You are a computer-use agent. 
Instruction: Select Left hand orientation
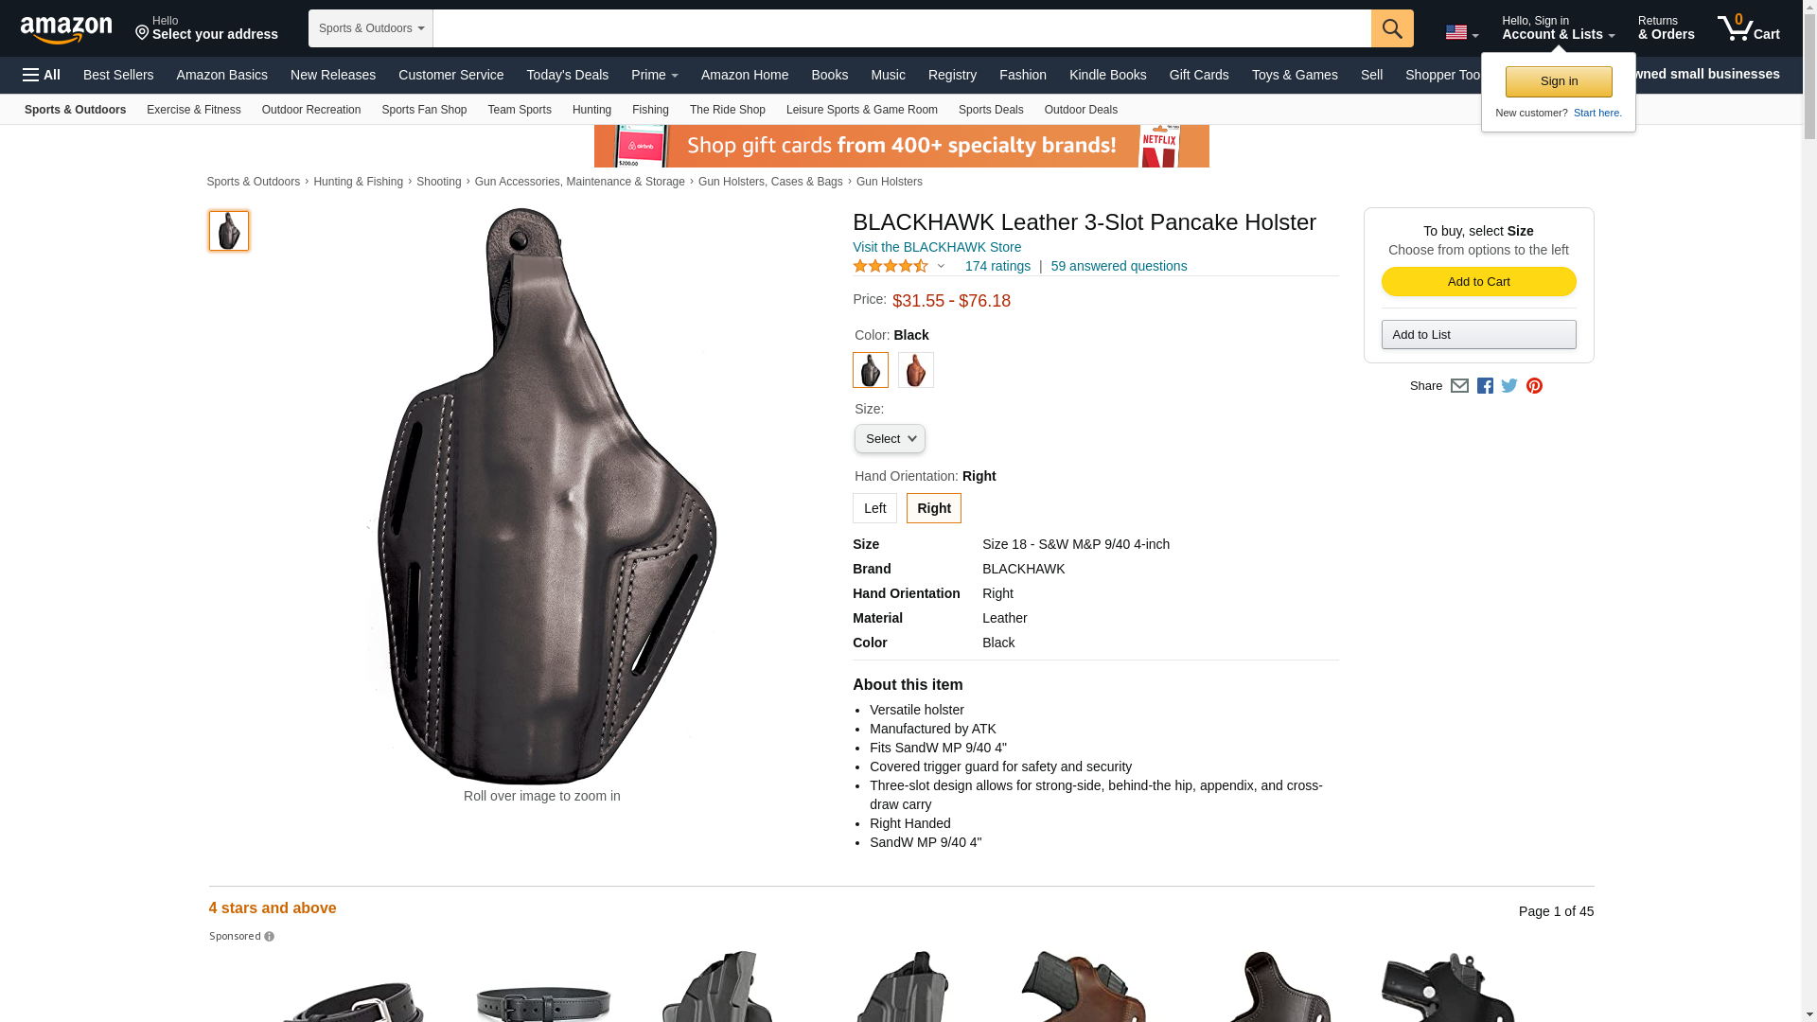click(x=874, y=508)
